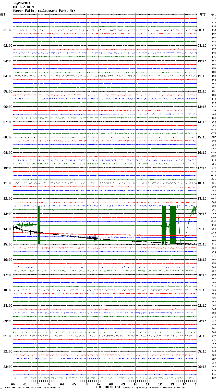217x391 pixels.
Task: Pick the 23:15 UTC time label
Action: [x=202, y=260]
